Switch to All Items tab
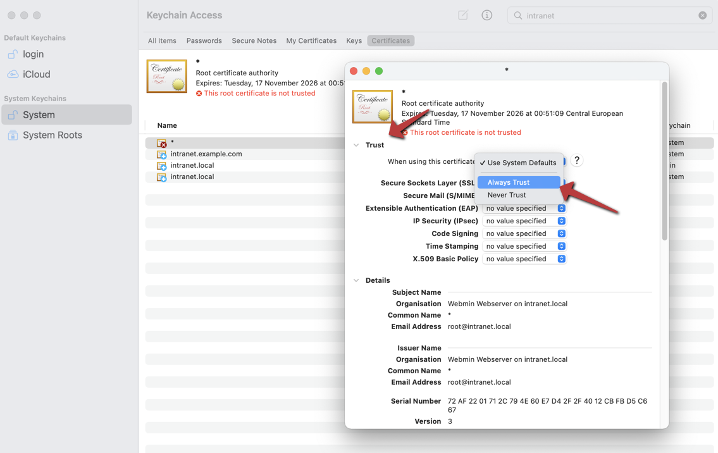Screen dimensions: 718x453 (162, 40)
